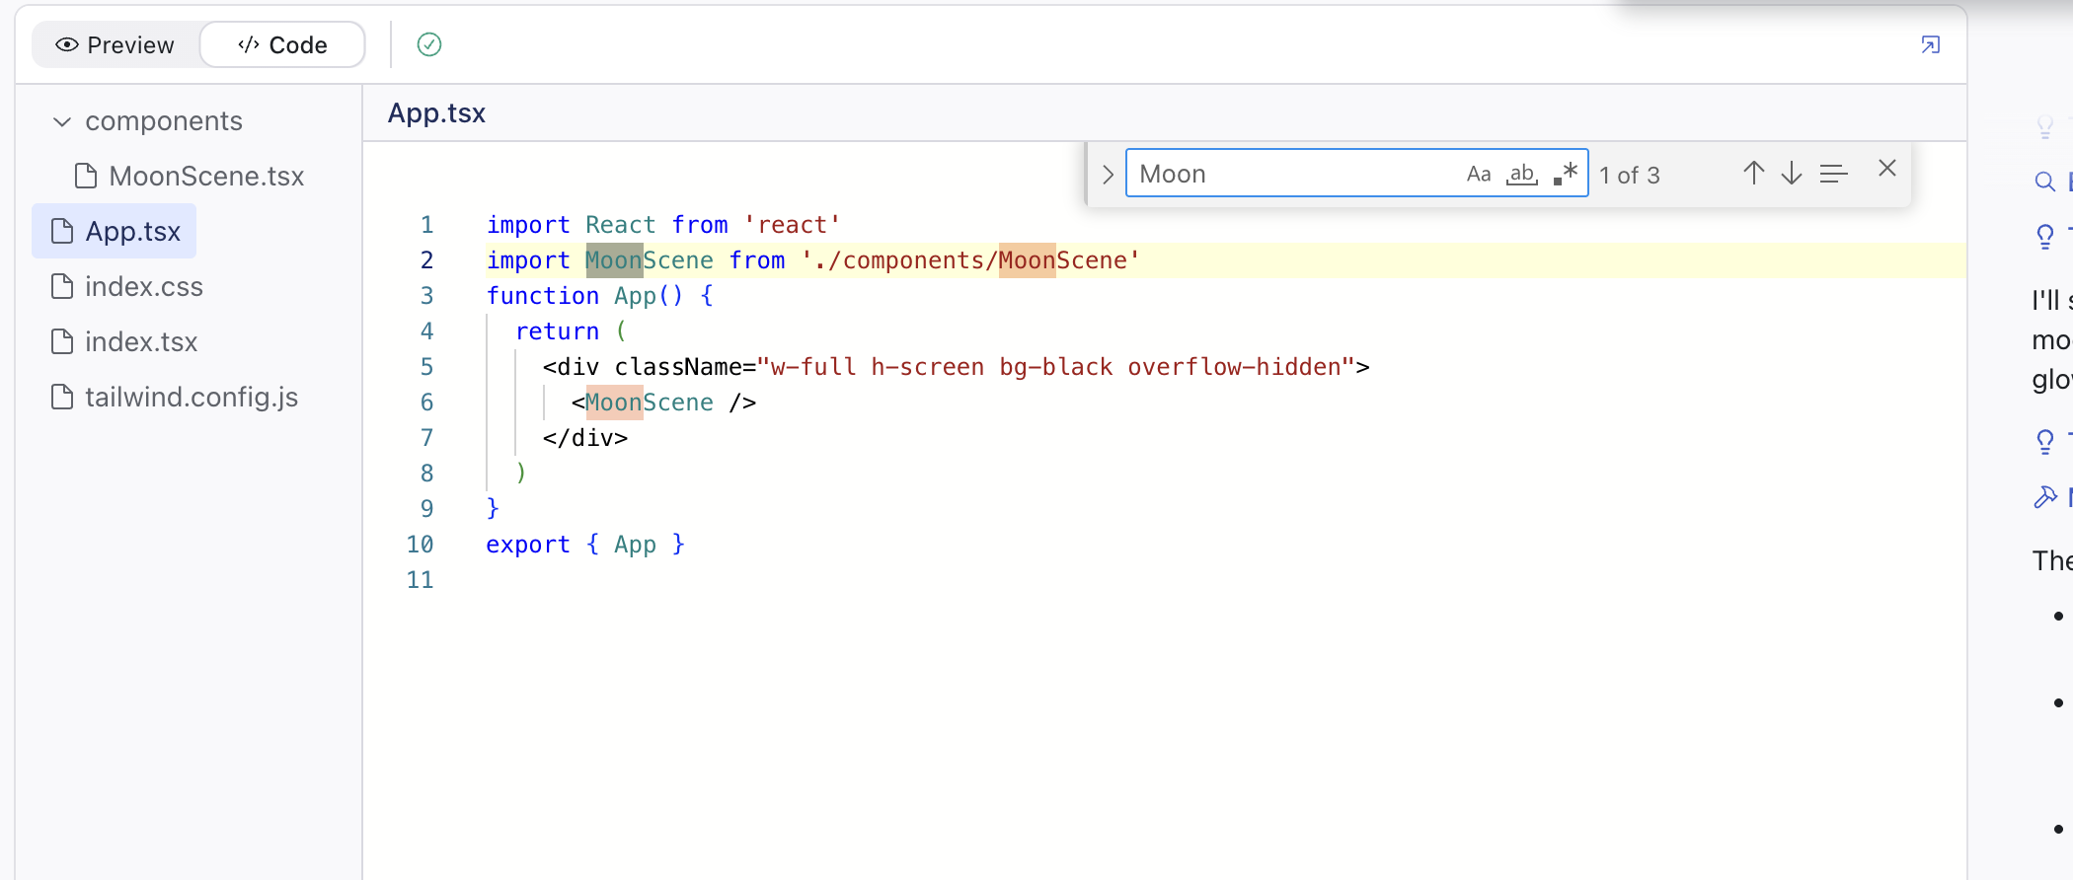Click the magnifier icon in right panel
The height and width of the screenshot is (880, 2073).
tap(2044, 182)
